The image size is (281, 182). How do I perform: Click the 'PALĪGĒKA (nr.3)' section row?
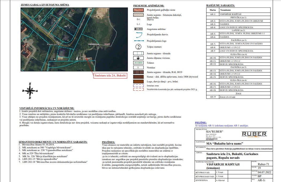[x=238, y=40]
